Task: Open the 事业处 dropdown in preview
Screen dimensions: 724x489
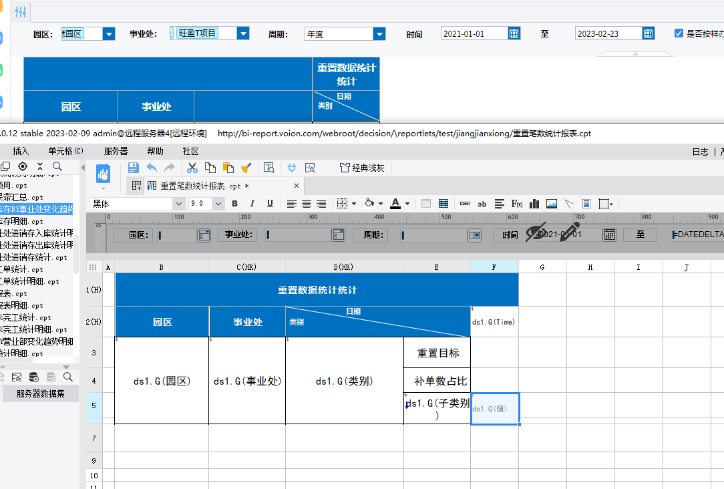Action: click(x=243, y=33)
